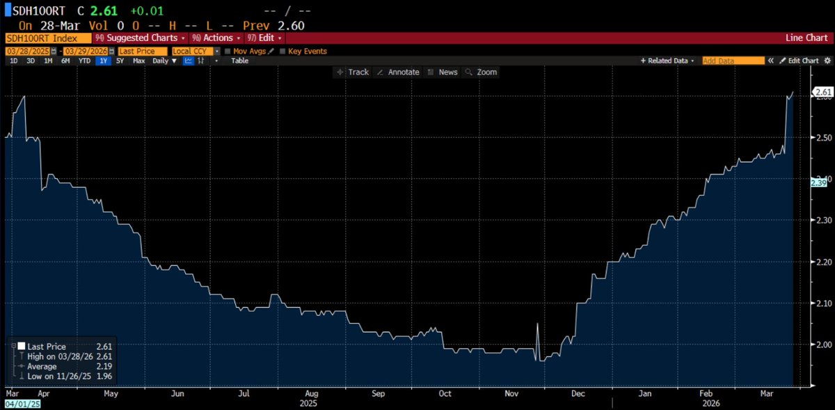Open the Suggested Charts dropdown
The width and height of the screenshot is (835, 410).
click(x=141, y=38)
